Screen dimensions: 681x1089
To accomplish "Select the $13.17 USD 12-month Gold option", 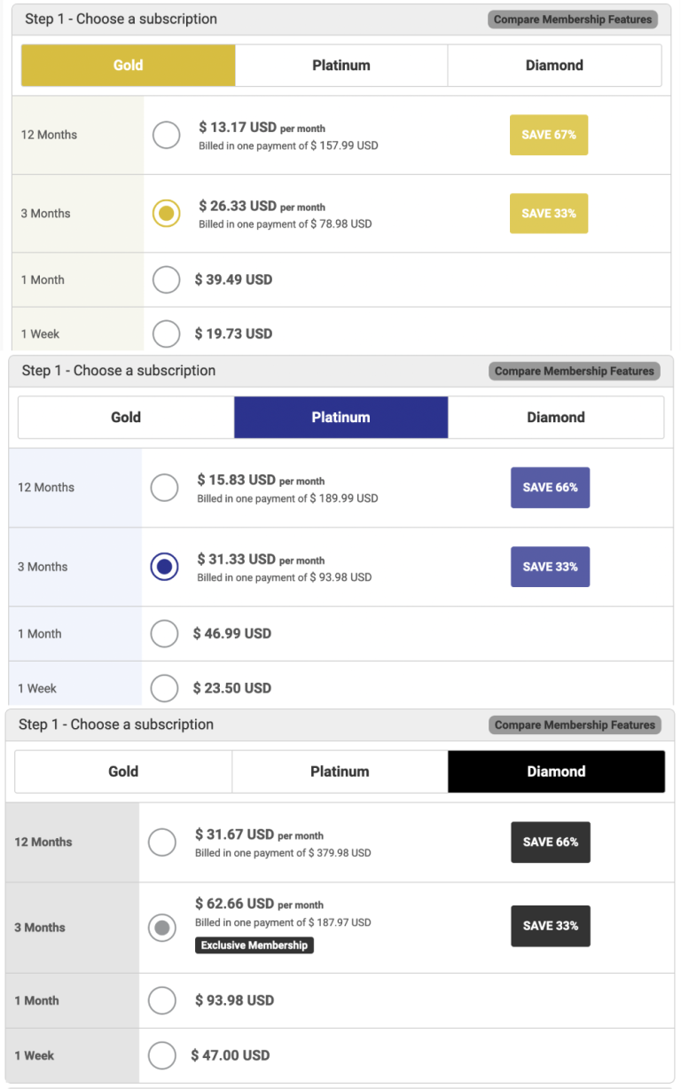I will [x=167, y=136].
